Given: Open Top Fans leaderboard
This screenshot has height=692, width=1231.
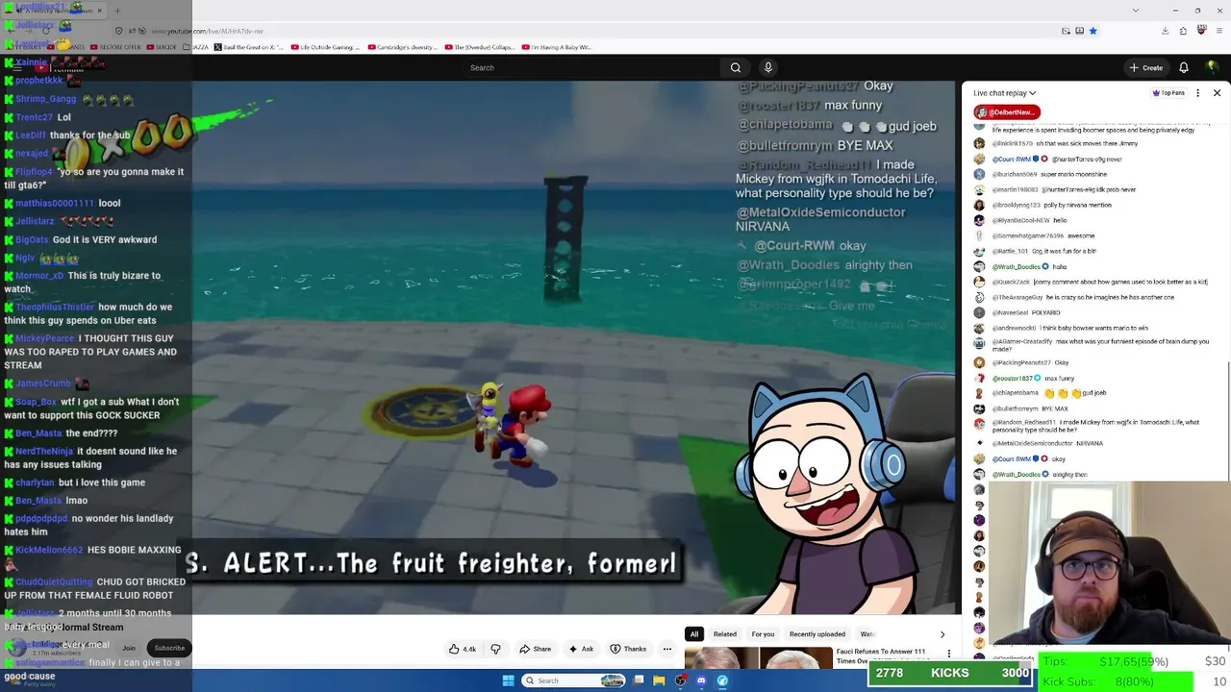Looking at the screenshot, I should [1168, 93].
